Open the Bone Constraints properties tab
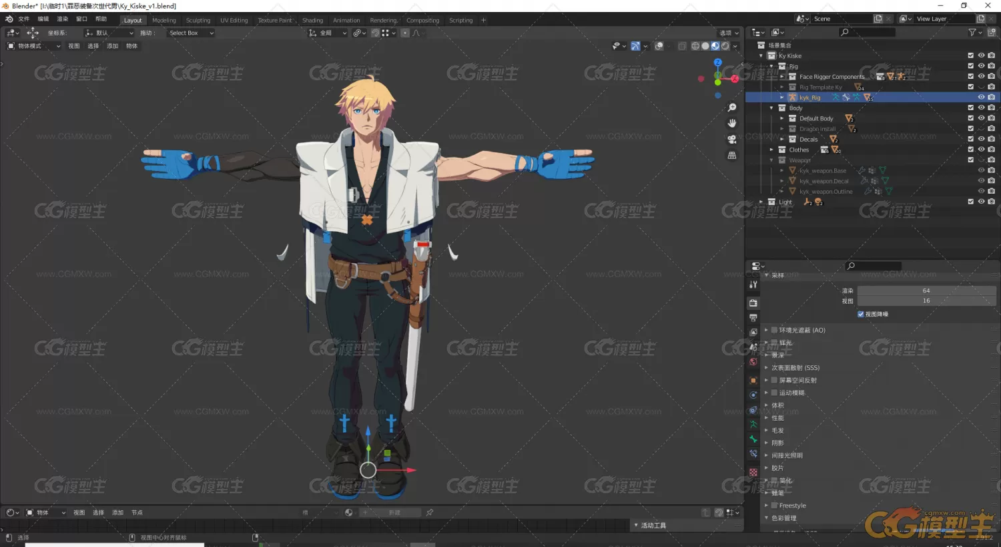Viewport: 1001px width, 547px height. tap(753, 454)
